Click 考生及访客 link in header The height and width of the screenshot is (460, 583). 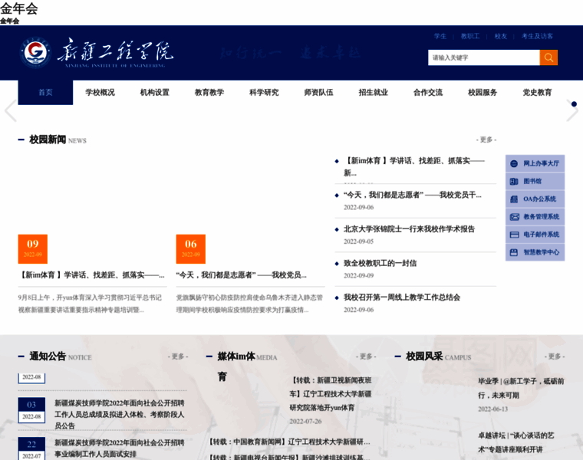(537, 36)
